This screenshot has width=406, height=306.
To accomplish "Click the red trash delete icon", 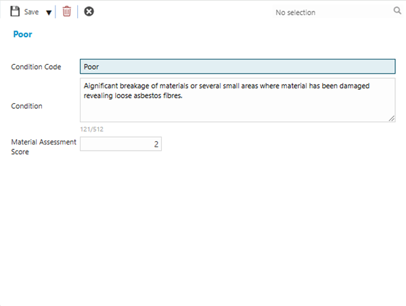I will coord(66,11).
